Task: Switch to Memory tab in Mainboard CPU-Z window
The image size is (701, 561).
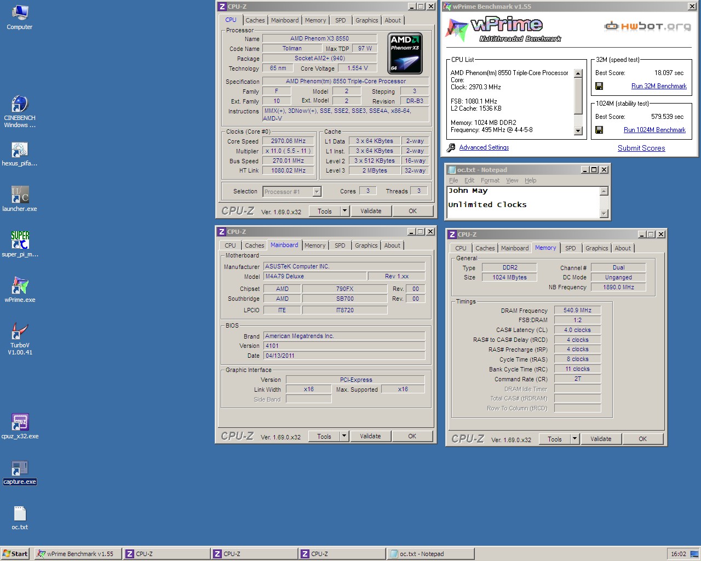Action: coord(315,245)
